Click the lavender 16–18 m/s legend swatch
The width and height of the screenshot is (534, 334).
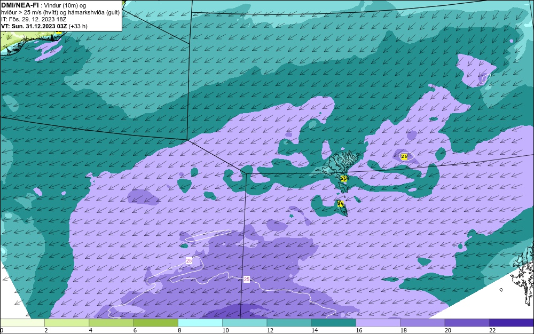(x=378, y=323)
